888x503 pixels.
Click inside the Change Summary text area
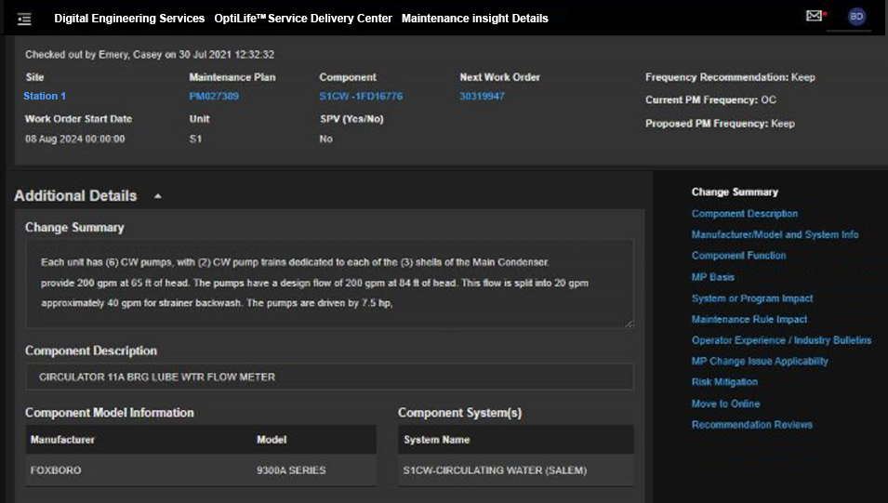pyautogui.click(x=329, y=284)
